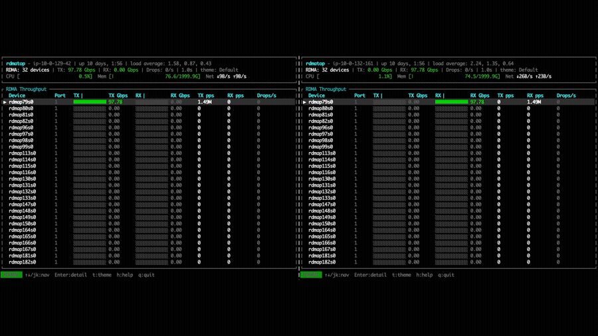Image resolution: width=598 pixels, height=336 pixels.
Task: Select the rdmap82s0 row in left pane
Action: click(149, 121)
